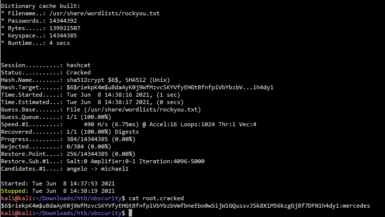This screenshot has height=217, width=385.
Task: Click the '~/Downloads/htb/obscurity' path on cat line
Action: click(x=78, y=198)
